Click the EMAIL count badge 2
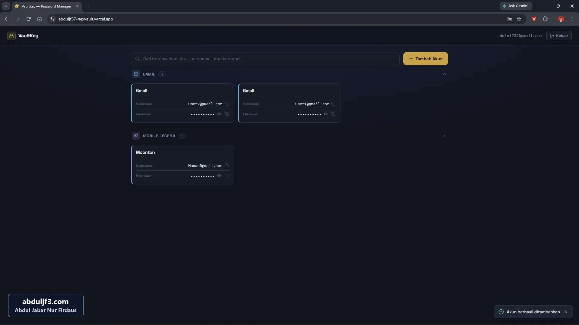This screenshot has width=579, height=325. 162,74
